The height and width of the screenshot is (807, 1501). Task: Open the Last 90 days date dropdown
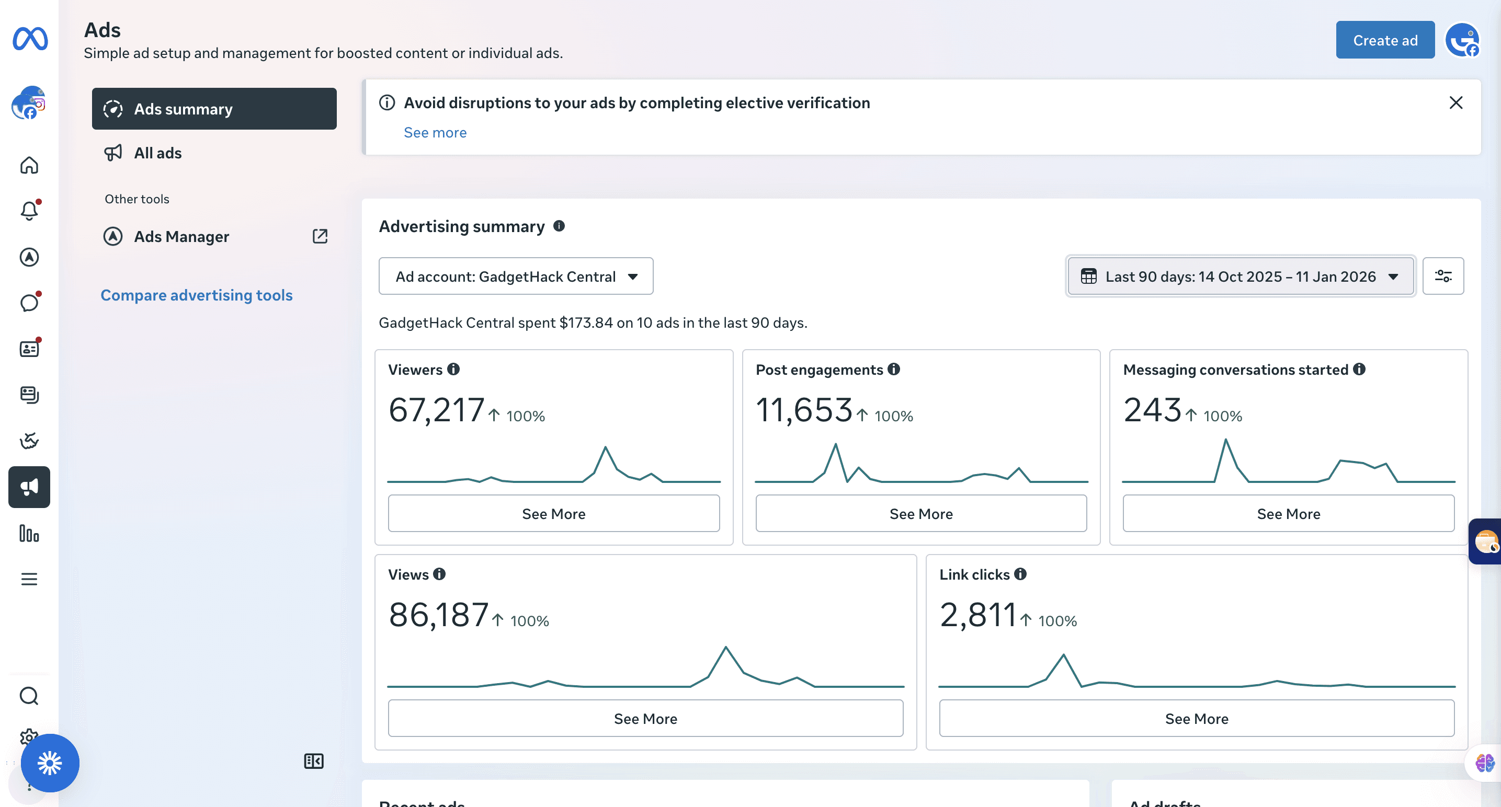coord(1240,276)
